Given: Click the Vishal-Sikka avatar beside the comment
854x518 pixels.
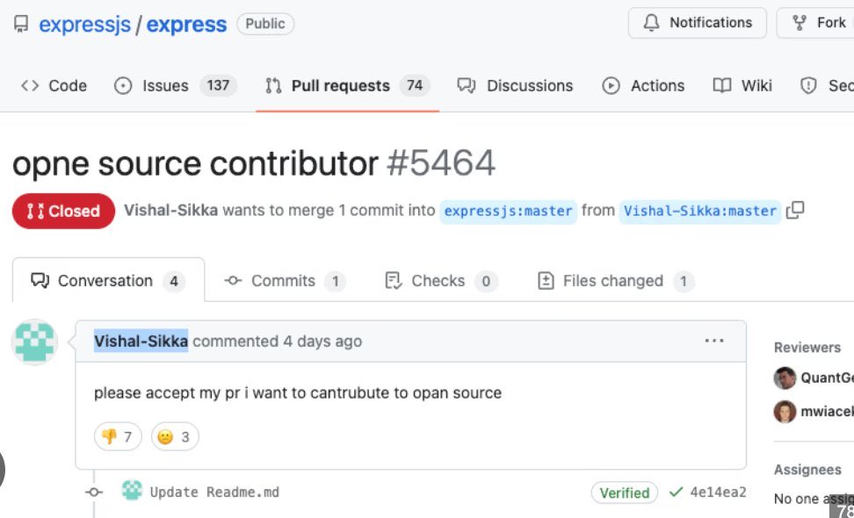Looking at the screenshot, I should click(35, 342).
